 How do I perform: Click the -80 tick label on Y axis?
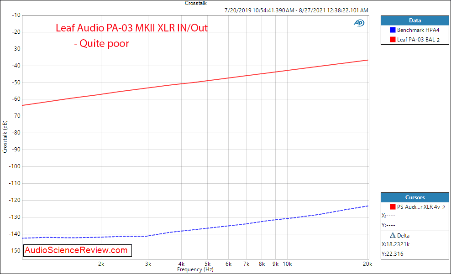click(x=16, y=133)
